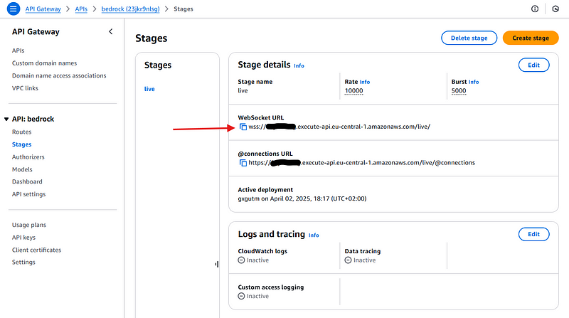The height and width of the screenshot is (318, 569).
Task: Open the APIs breadcrumb link
Action: point(81,9)
